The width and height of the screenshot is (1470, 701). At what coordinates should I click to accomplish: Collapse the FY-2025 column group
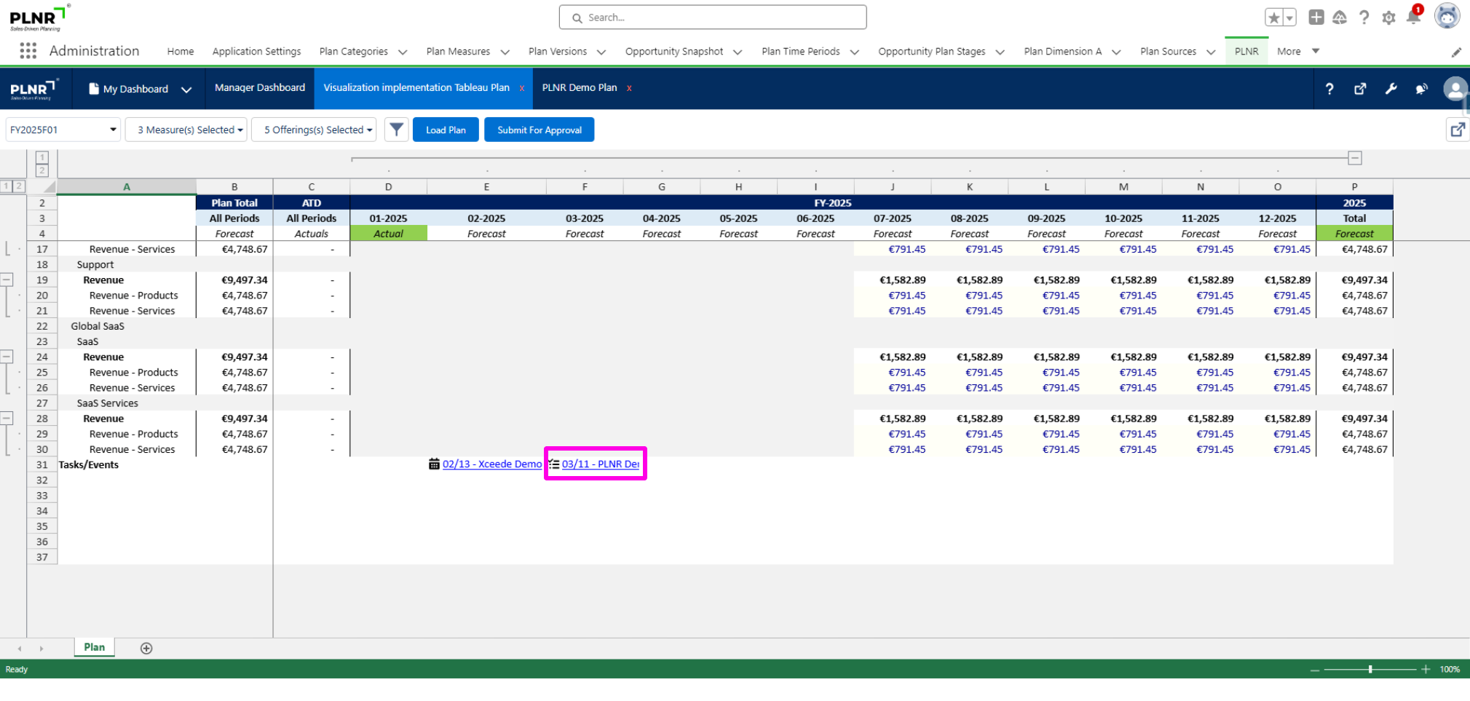click(x=1354, y=158)
